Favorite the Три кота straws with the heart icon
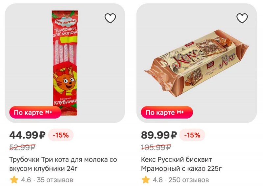Screen dimensions: 263x189 click(x=110, y=18)
